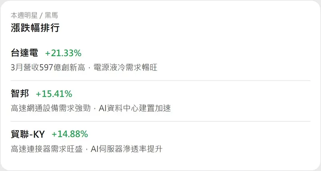Click the '電源液冷需求暢旺' phrase
Viewport: 321px width, 171px height.
125,67
